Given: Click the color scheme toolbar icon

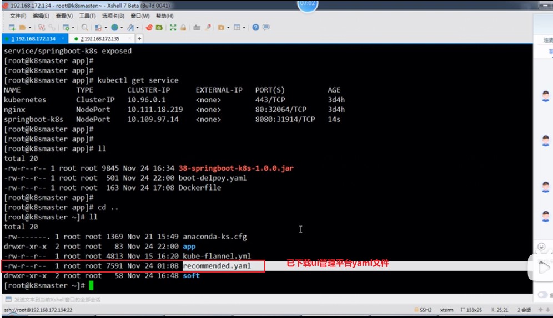Looking at the screenshot, I should (x=98, y=28).
